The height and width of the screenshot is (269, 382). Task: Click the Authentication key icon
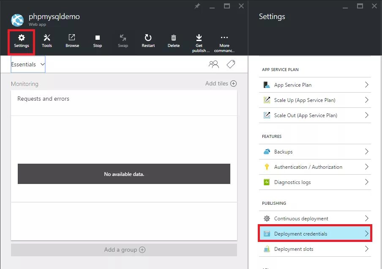click(x=267, y=167)
